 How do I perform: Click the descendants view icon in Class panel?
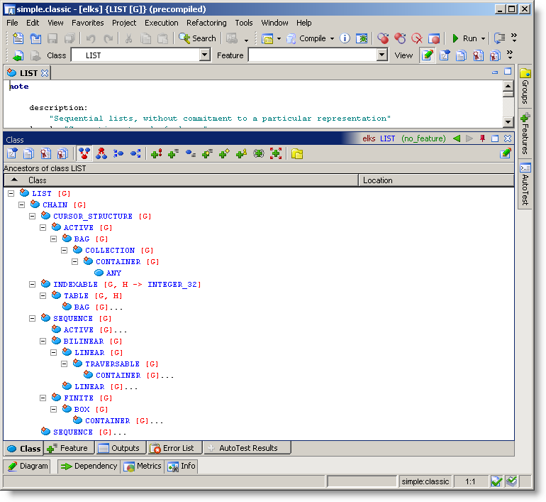tap(101, 153)
